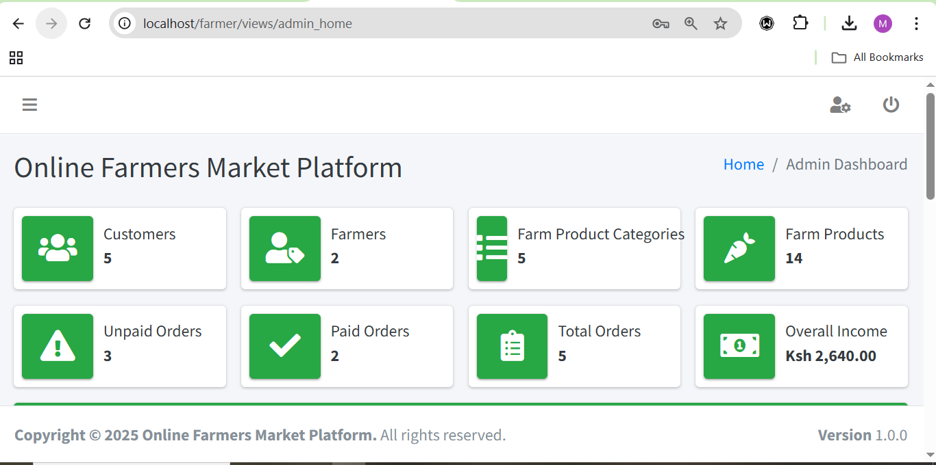
Task: Open the saved passwords key dropdown
Action: (x=661, y=23)
